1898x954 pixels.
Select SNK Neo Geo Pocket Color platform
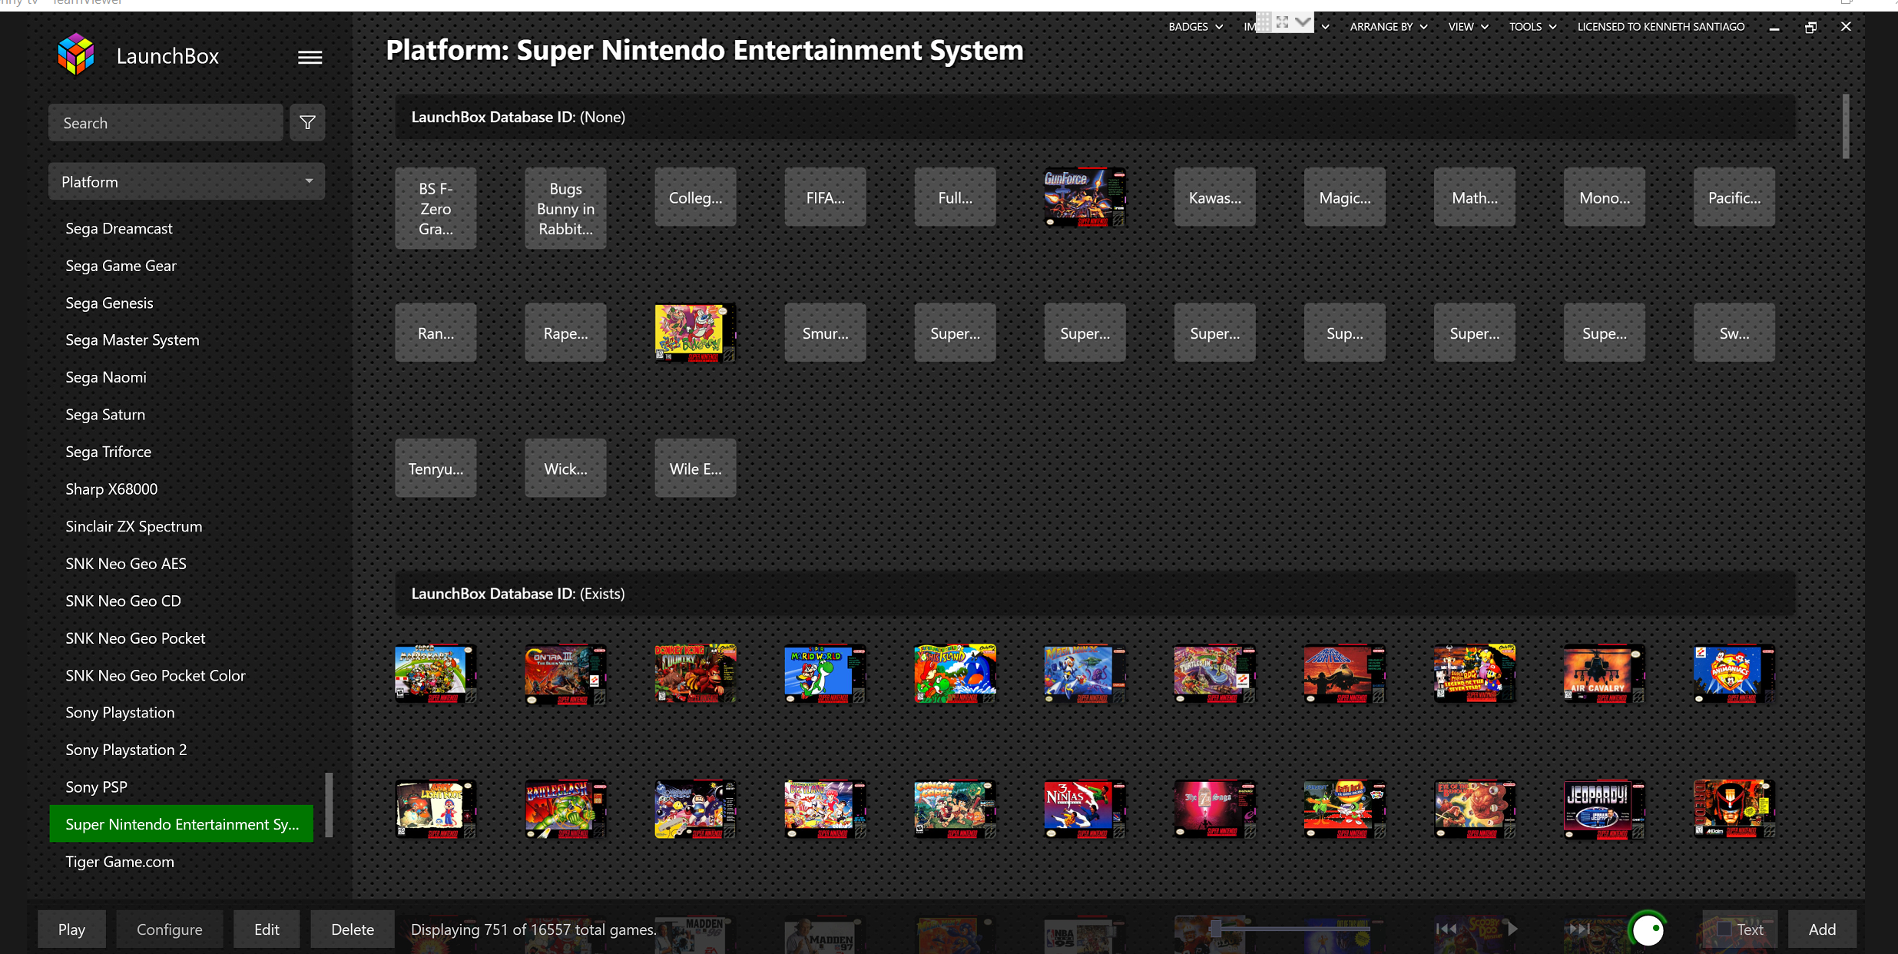pyautogui.click(x=155, y=675)
